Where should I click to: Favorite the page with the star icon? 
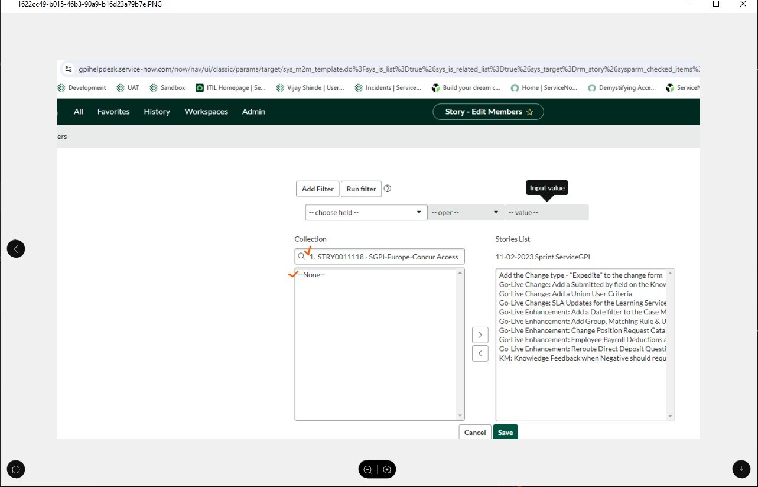[529, 112]
